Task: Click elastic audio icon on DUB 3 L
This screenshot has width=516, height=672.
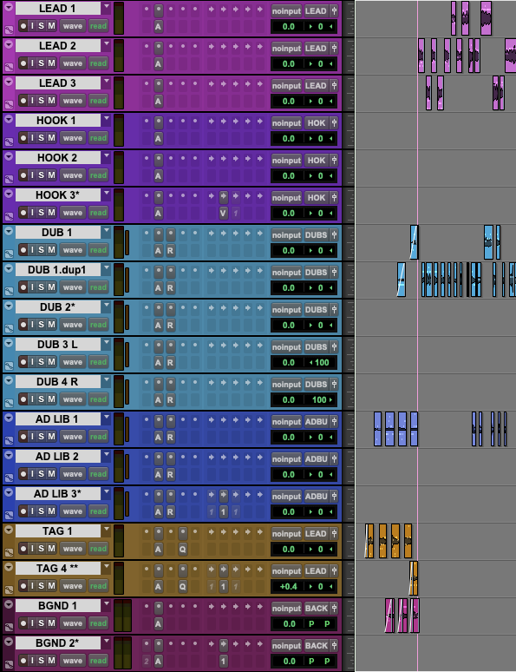Action: click(9, 366)
